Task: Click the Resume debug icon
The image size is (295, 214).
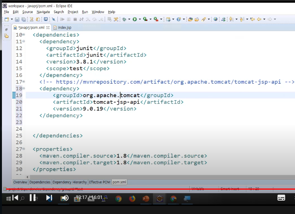Action: [x=62, y=19]
